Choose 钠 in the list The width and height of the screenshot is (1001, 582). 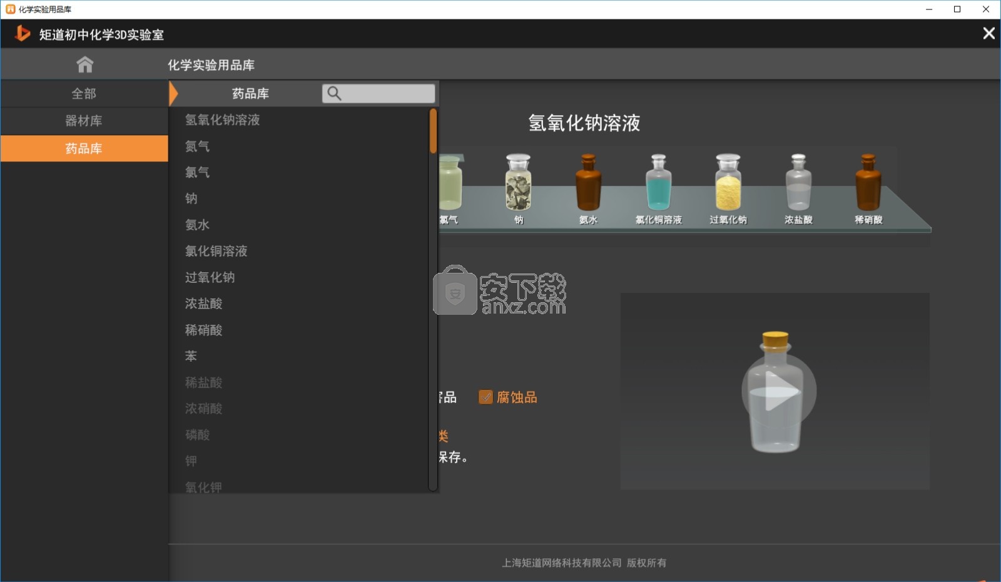point(191,198)
